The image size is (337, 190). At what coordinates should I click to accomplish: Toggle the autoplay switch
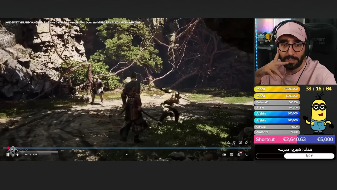coord(224,155)
